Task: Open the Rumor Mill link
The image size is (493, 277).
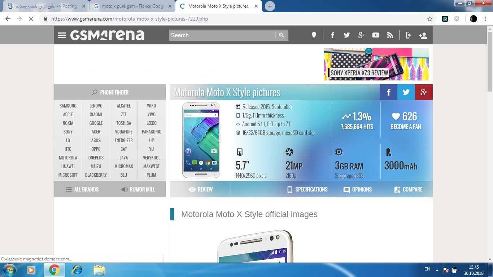Action: tap(138, 189)
